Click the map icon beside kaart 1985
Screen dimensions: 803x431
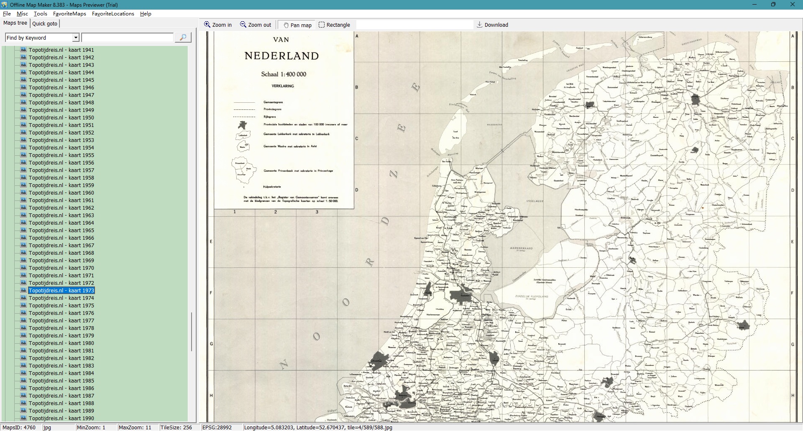point(24,380)
